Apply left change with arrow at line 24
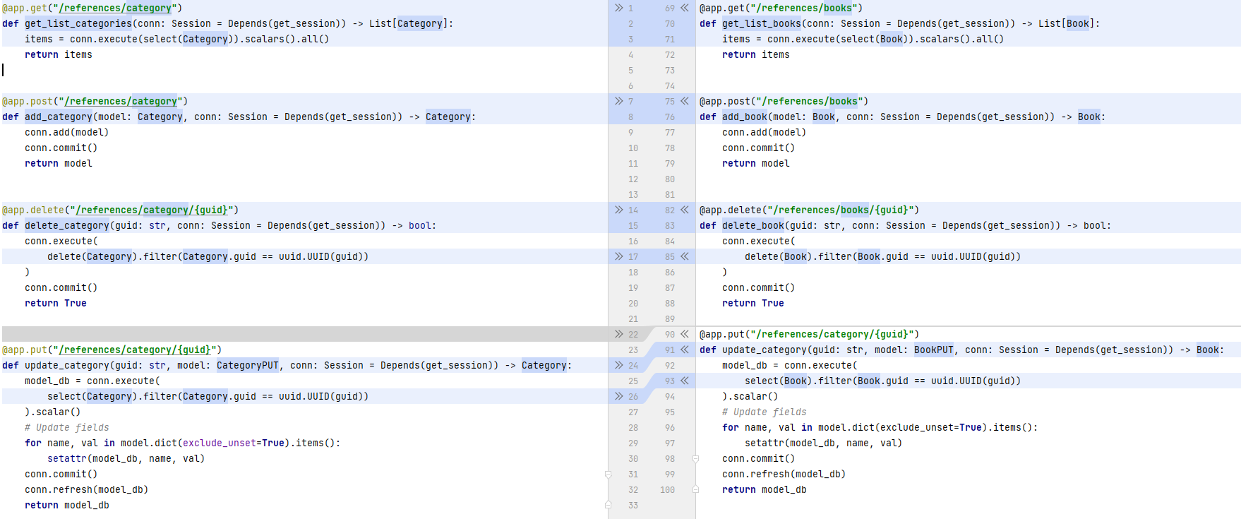The width and height of the screenshot is (1241, 519). pyautogui.click(x=618, y=365)
